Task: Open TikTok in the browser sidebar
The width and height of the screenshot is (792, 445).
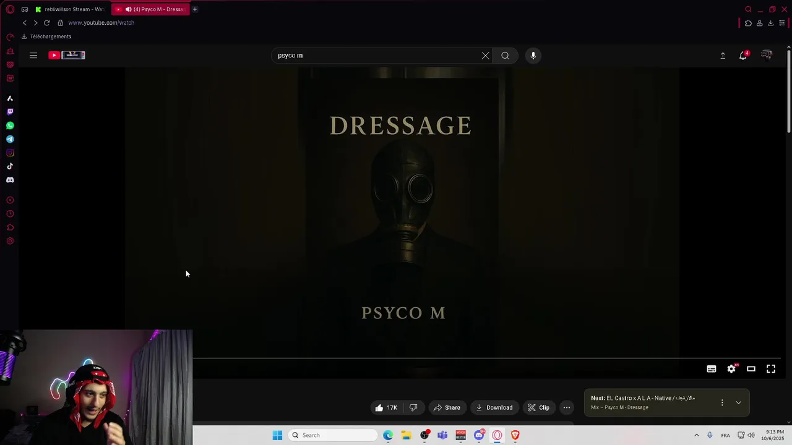Action: click(x=10, y=166)
